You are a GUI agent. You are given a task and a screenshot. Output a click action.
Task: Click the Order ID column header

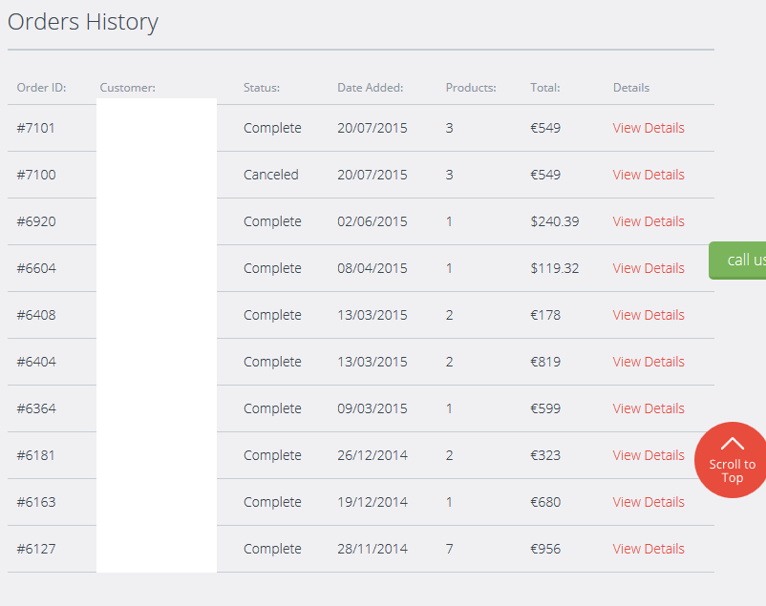pos(41,88)
